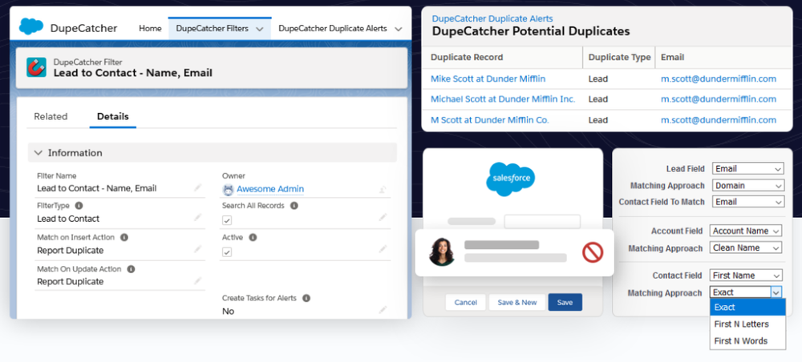
Task: Click the blue Save button
Action: (565, 302)
